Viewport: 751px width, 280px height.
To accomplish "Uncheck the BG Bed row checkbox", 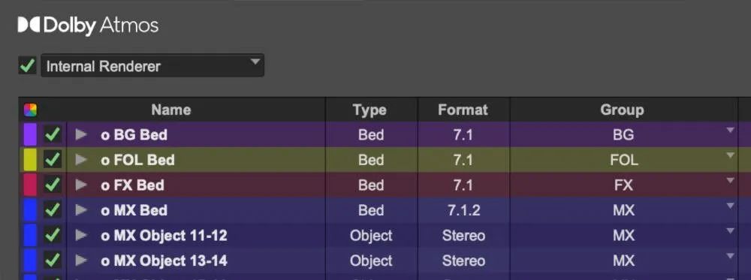I will (53, 134).
